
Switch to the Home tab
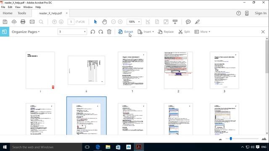click(8, 13)
